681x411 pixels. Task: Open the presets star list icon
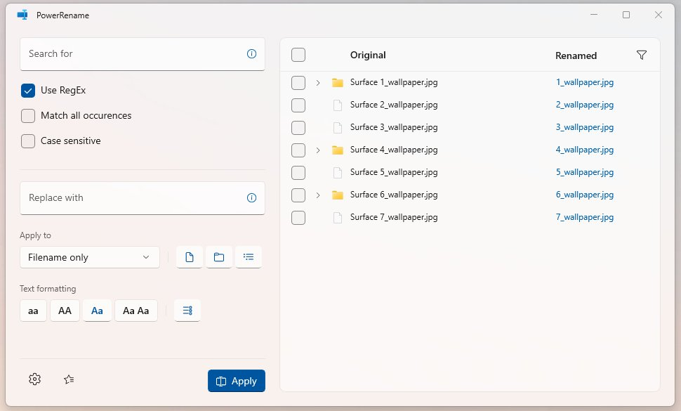[69, 379]
